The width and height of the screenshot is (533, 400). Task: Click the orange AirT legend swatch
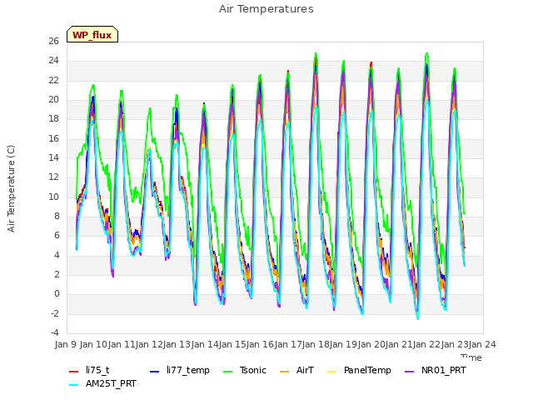click(x=285, y=372)
